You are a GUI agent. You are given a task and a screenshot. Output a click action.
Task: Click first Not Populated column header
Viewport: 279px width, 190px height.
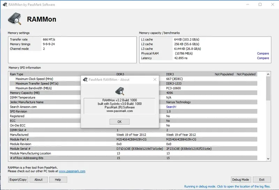click(x=224, y=74)
